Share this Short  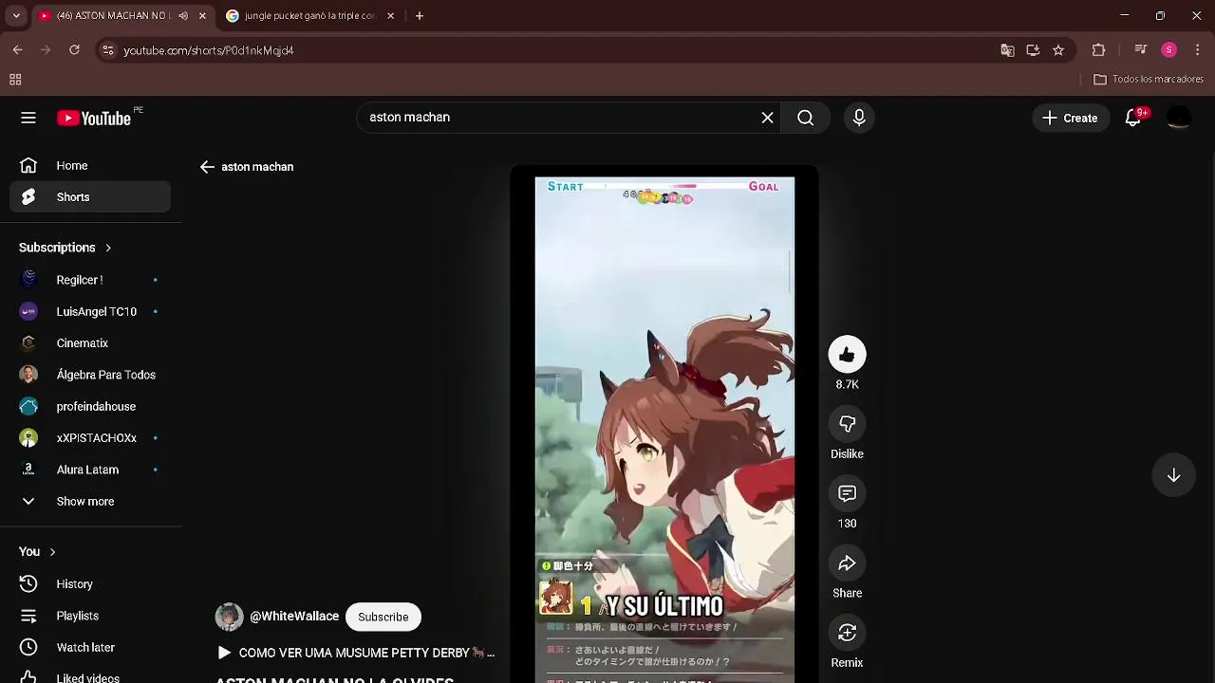coord(847,563)
